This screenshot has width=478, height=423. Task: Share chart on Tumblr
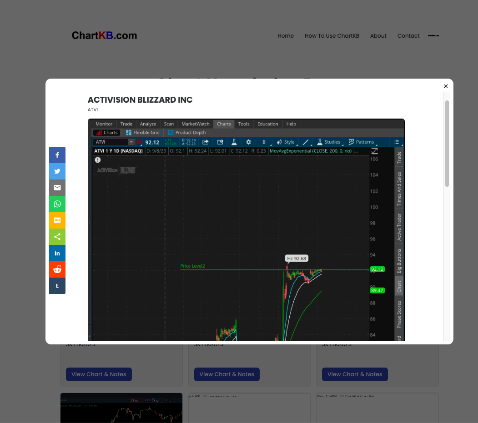click(57, 286)
